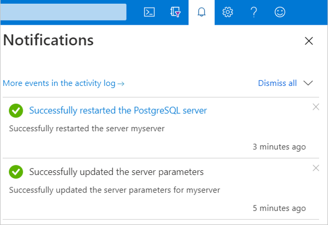Viewport: 328px width, 225px height.
Task: Open More events in the activity log
Action: point(63,83)
